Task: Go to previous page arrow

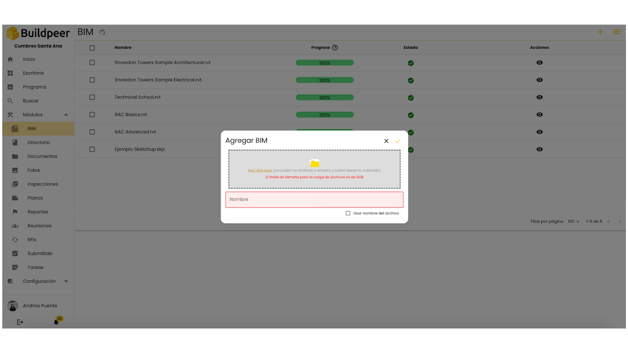Action: pyautogui.click(x=609, y=222)
